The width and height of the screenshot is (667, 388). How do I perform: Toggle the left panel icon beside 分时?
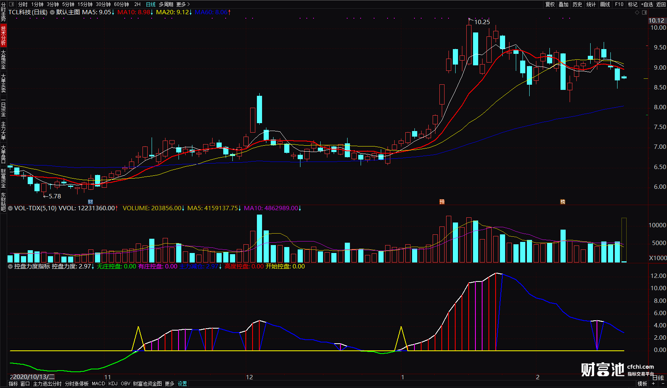pos(11,4)
